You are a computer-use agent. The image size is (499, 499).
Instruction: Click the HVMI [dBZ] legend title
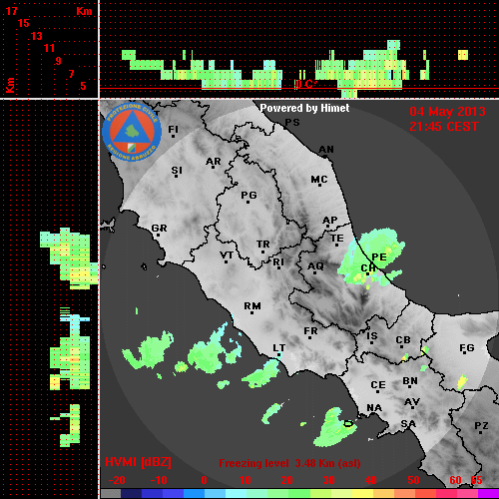click(138, 462)
